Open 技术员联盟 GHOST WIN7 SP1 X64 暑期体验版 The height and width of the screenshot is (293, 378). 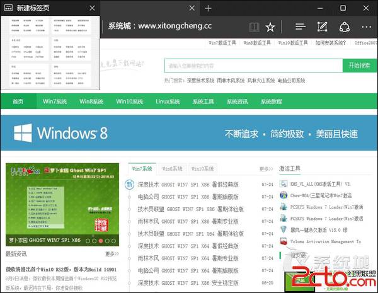[x=191, y=234]
